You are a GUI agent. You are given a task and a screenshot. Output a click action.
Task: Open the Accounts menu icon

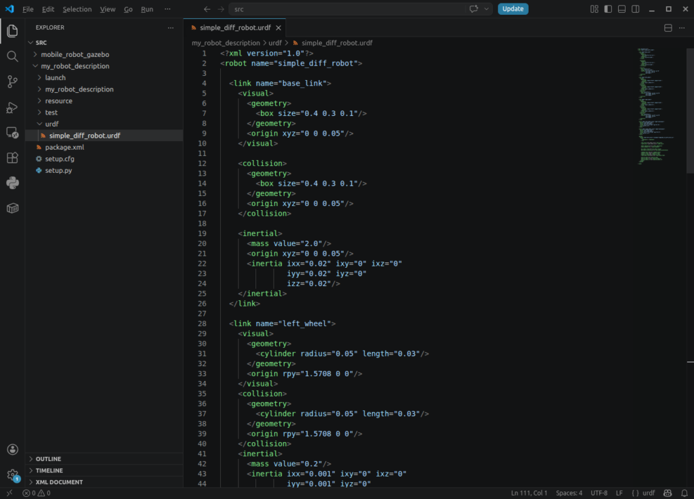[x=12, y=450]
